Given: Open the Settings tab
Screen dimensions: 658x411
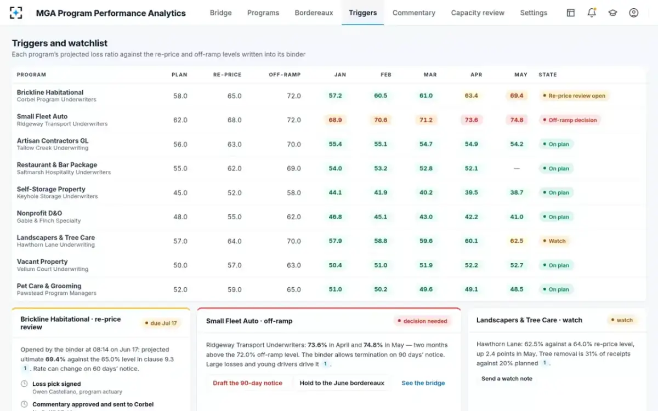Looking at the screenshot, I should pyautogui.click(x=534, y=13).
